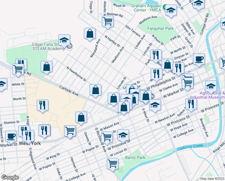The width and height of the screenshot is (225, 181).
Task: Select the grocery cart marker beside Bantz Park
Action: click(112, 164)
